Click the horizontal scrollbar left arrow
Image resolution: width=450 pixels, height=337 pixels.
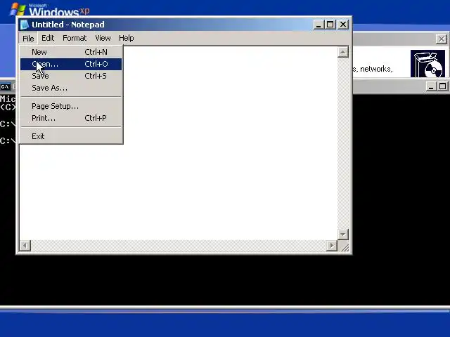25,246
